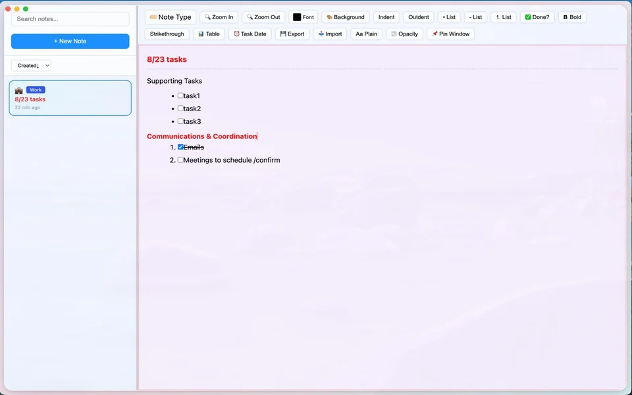Click the task2 text
Viewport: 632px width, 395px height.
[192, 109]
